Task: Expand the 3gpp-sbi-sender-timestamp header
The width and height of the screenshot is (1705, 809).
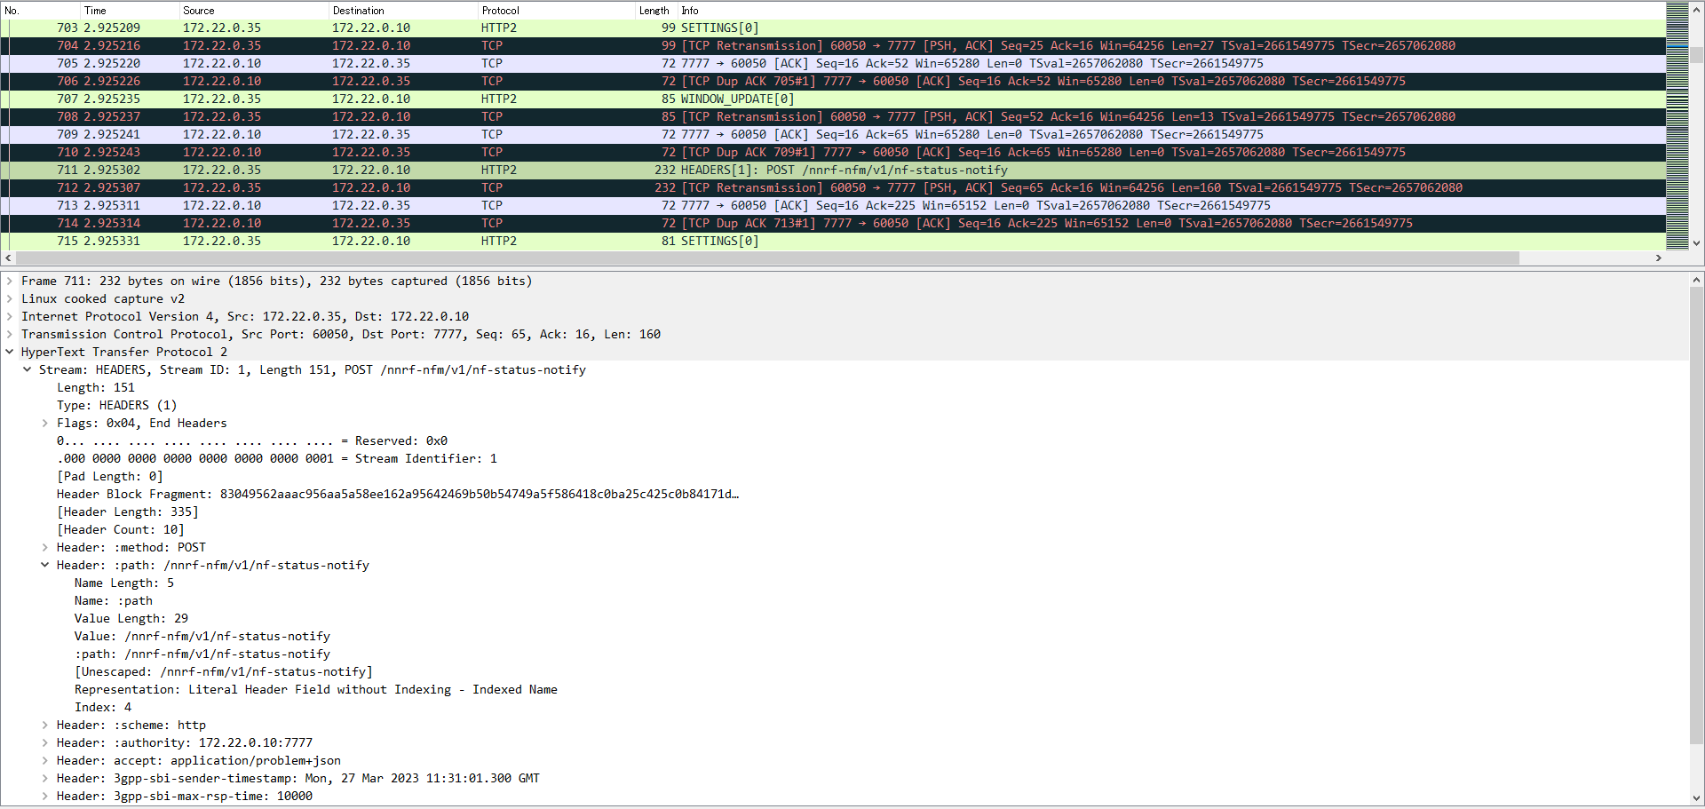Action: click(x=45, y=778)
